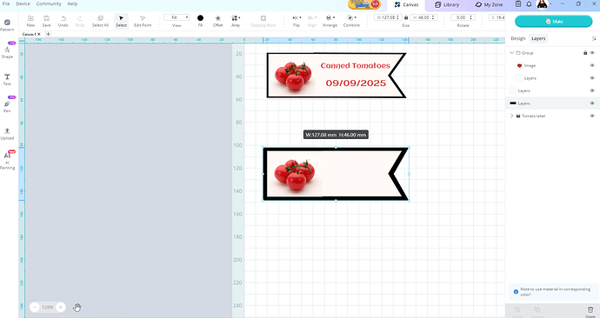
Task: Switch to Edit Point tool
Action: coord(143,21)
